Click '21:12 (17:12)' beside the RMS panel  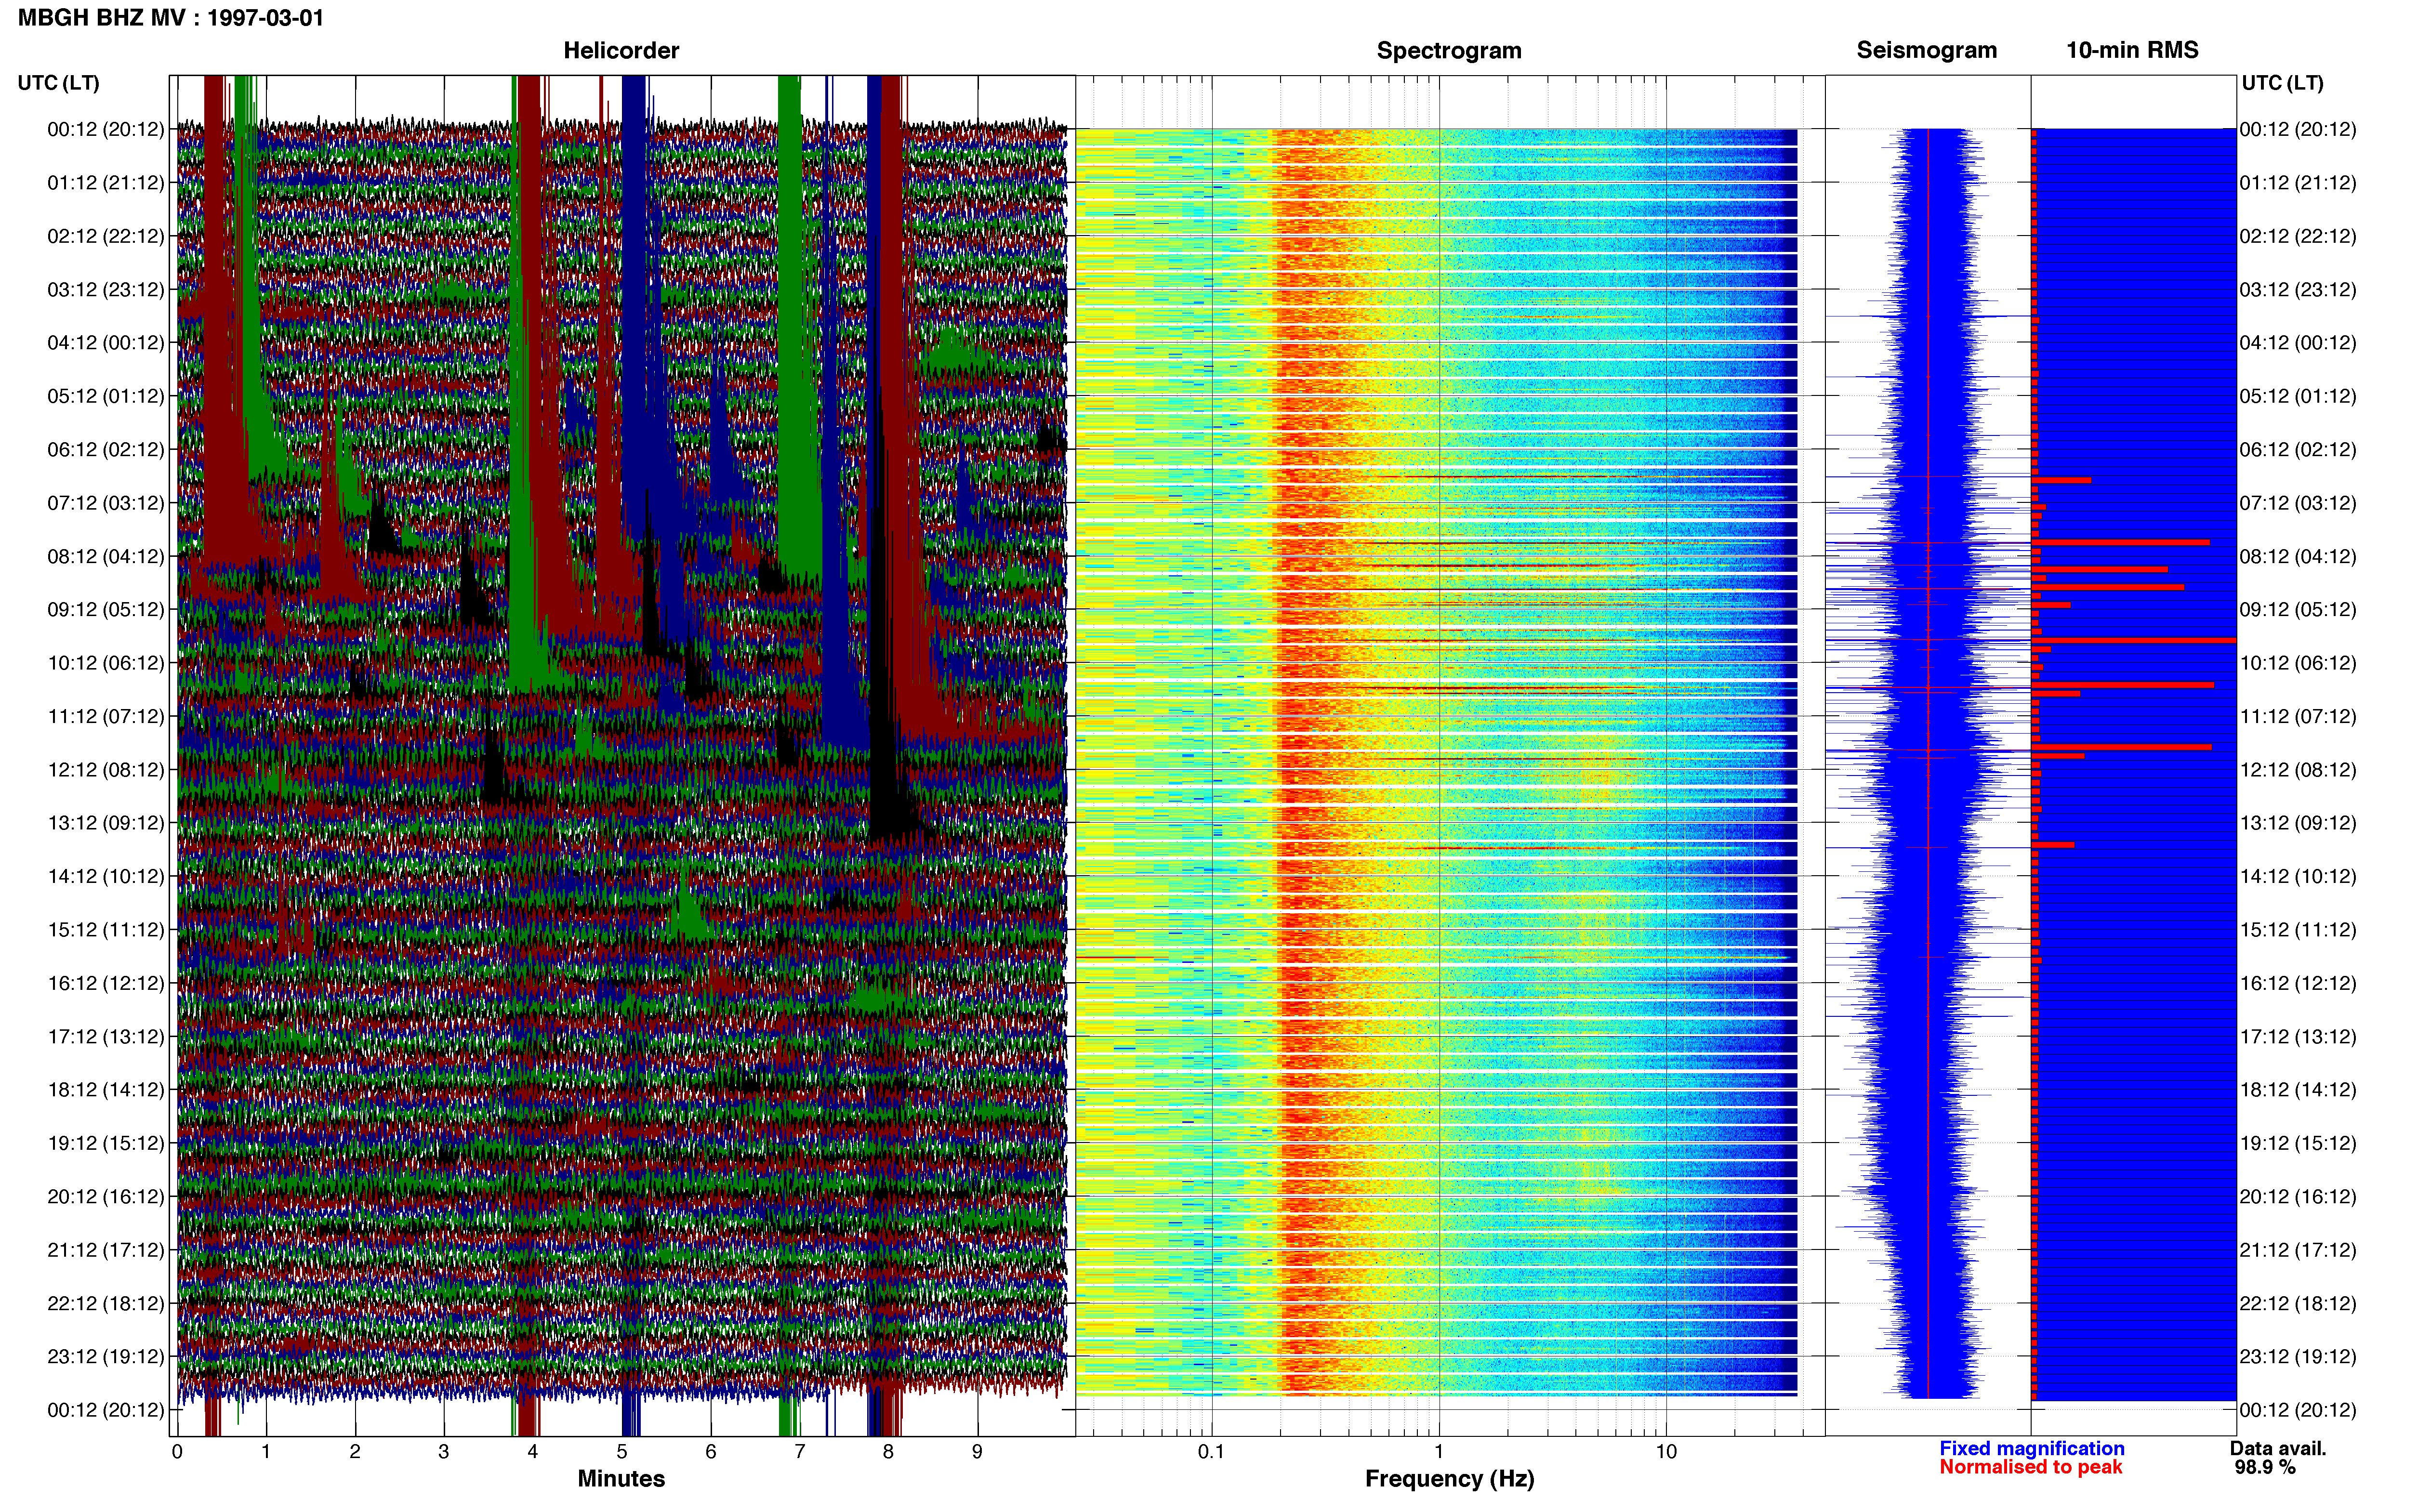pyautogui.click(x=2298, y=1250)
